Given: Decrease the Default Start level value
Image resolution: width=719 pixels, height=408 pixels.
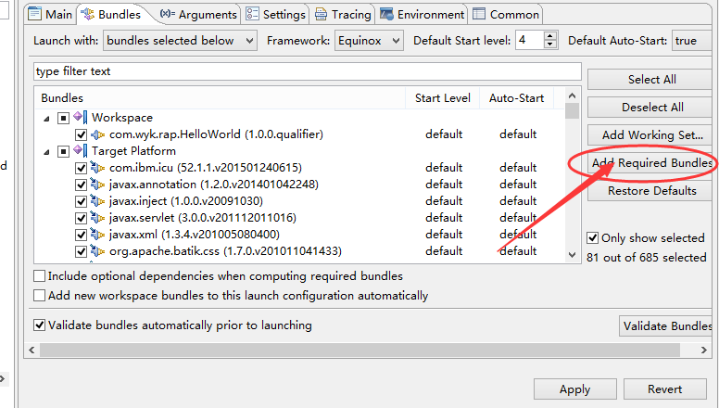Looking at the screenshot, I should click(x=549, y=45).
